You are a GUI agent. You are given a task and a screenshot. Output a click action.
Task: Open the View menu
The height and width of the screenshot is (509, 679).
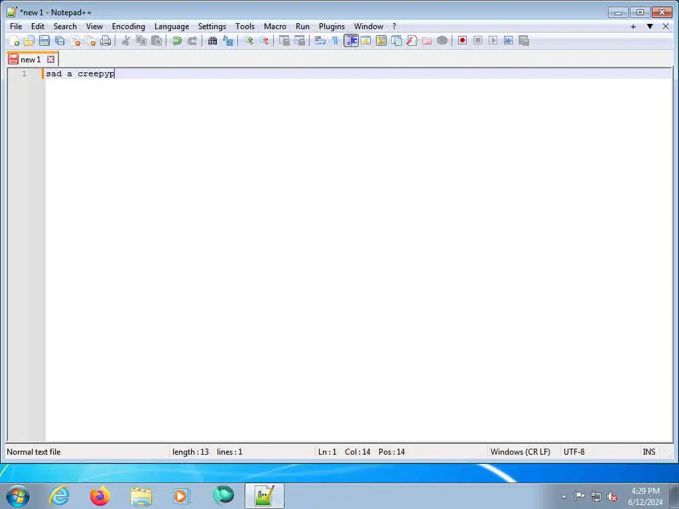94,27
